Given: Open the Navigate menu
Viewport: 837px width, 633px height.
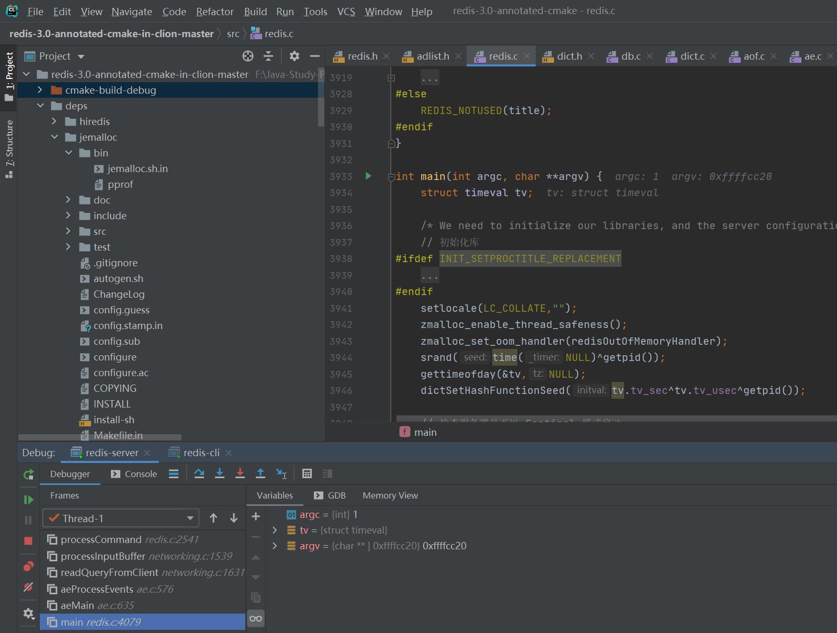Looking at the screenshot, I should click(132, 12).
